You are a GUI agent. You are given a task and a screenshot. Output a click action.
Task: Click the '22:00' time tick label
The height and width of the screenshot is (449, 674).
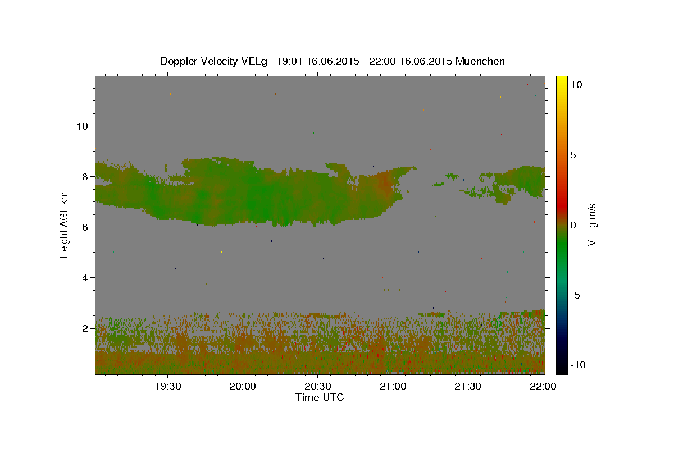(543, 386)
